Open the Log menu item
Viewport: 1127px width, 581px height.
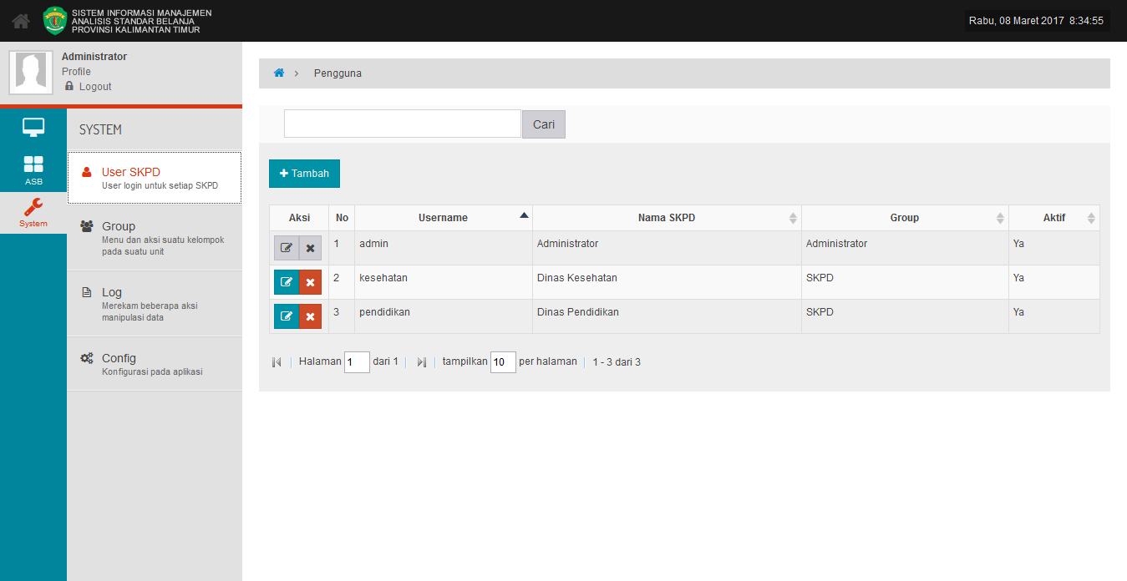pyautogui.click(x=112, y=292)
